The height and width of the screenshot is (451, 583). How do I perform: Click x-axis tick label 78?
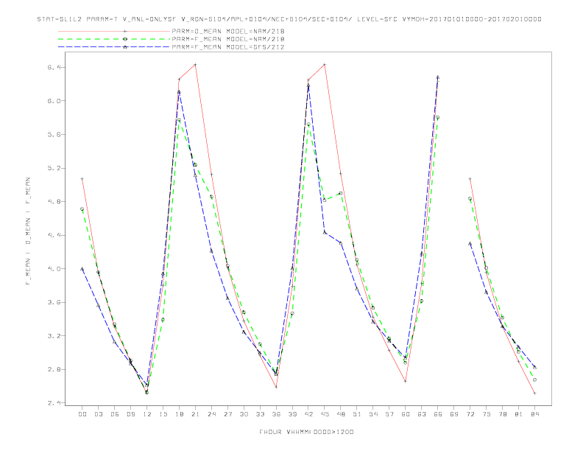tap(503, 414)
